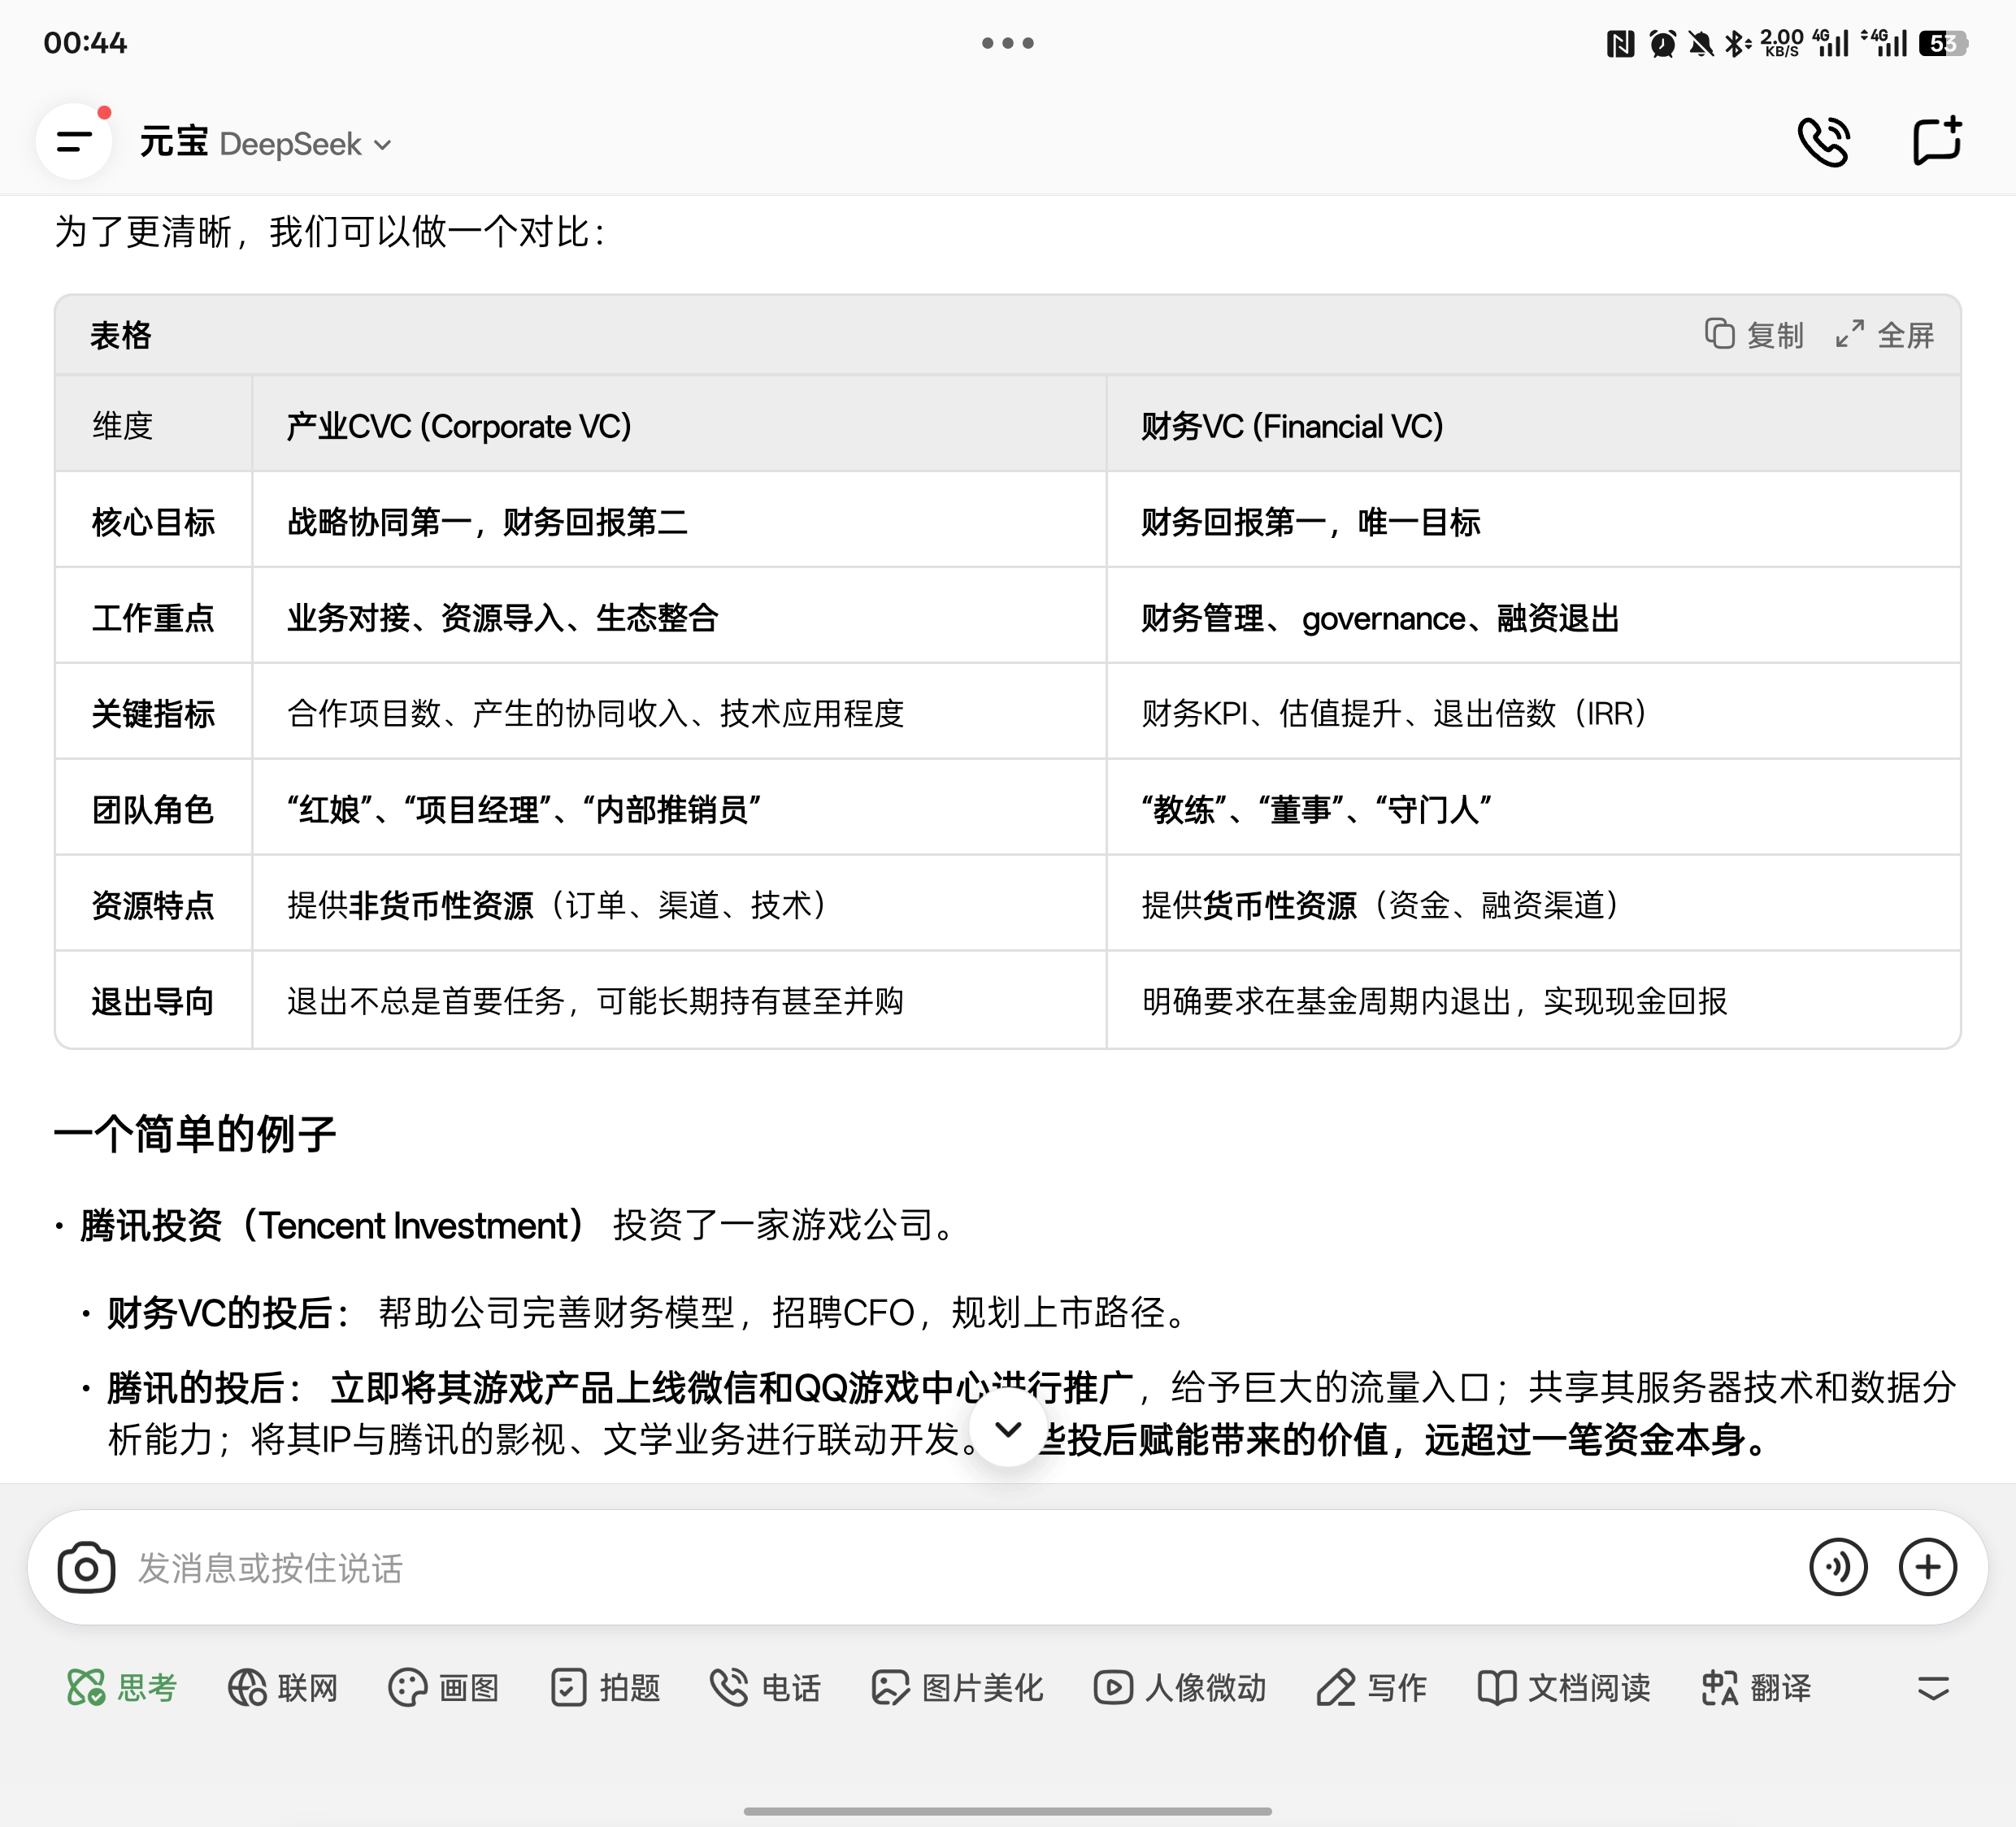Create a new chat conversation

click(1936, 142)
